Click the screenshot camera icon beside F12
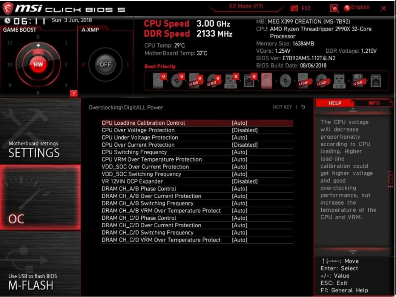396x297 pixels. (294, 8)
